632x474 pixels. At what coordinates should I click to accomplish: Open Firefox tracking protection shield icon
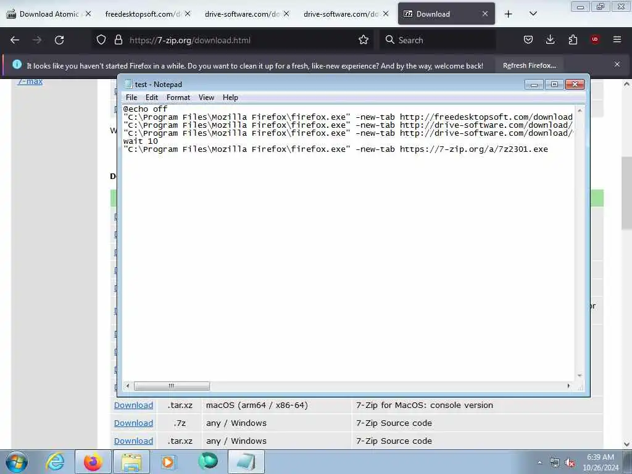101,40
